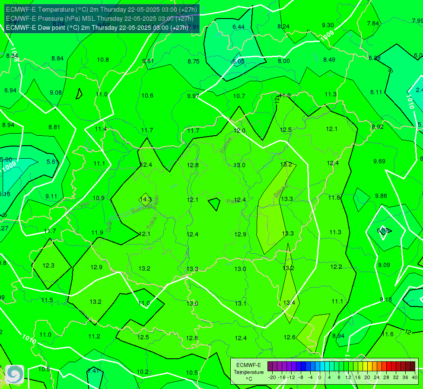Click the 5.61 temperature value

(53, 162)
